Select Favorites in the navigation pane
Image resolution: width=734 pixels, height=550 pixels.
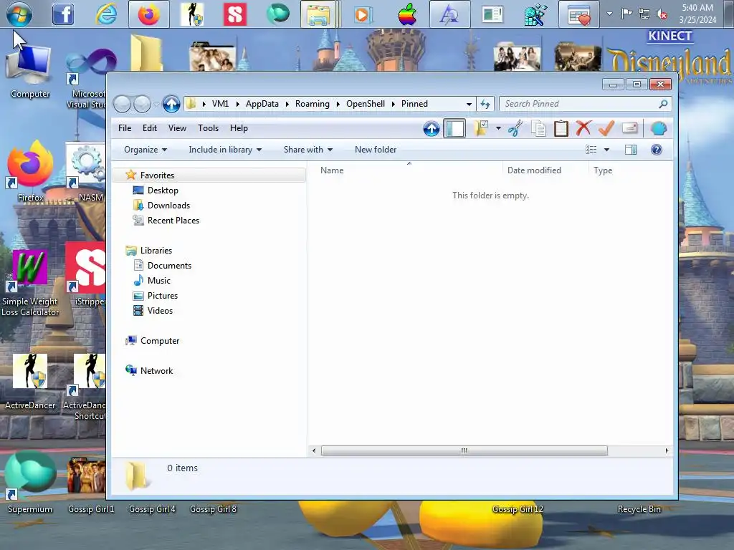(209, 175)
